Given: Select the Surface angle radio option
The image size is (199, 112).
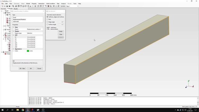Looking at the screenshot, I should coord(47,24).
